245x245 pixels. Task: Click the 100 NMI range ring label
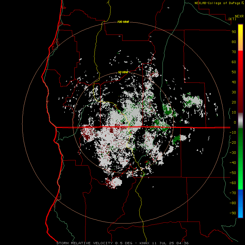coord(123,22)
